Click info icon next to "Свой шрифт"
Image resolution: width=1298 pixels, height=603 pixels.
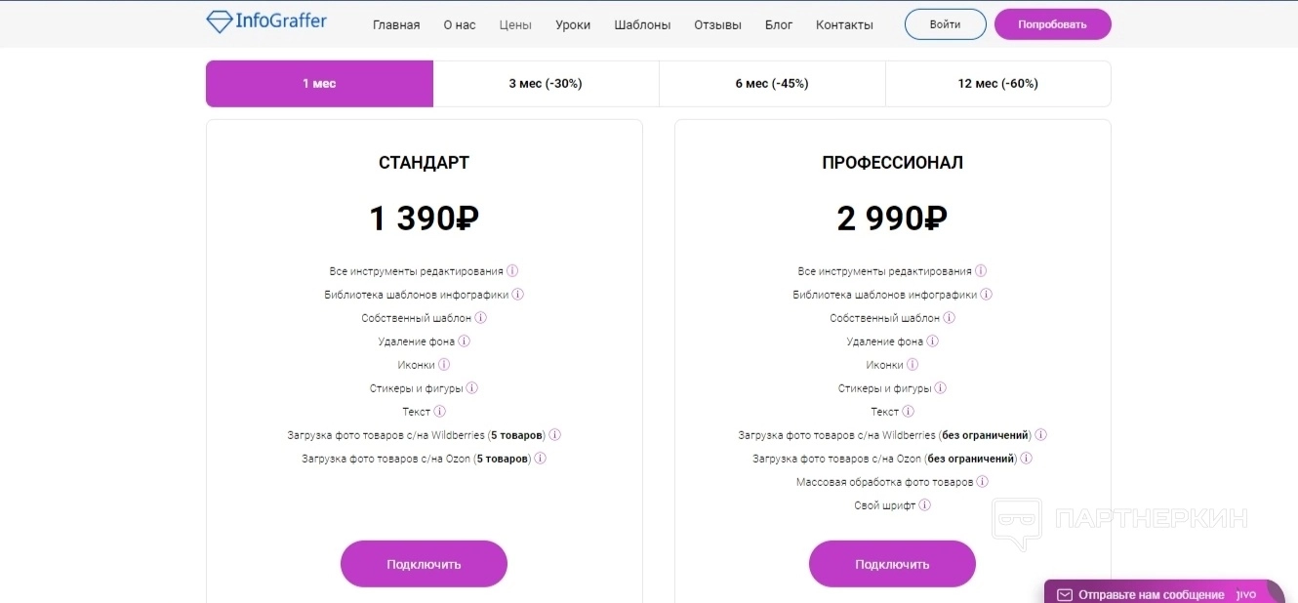point(925,505)
